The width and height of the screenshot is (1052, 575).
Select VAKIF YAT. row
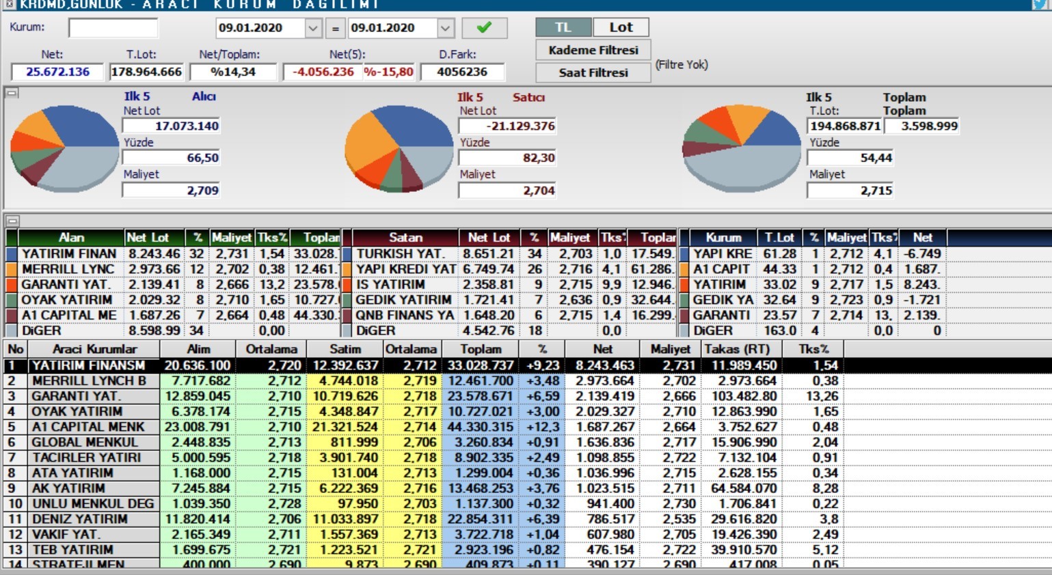424,534
